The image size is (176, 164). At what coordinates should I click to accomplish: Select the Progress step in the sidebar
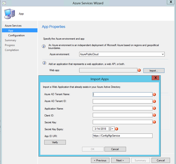point(10,45)
